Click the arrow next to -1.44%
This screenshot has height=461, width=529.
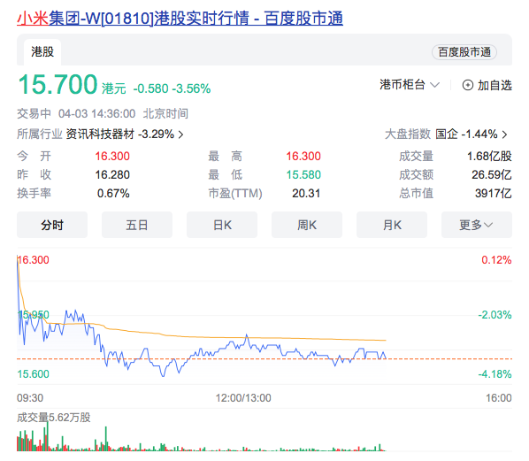(504, 134)
